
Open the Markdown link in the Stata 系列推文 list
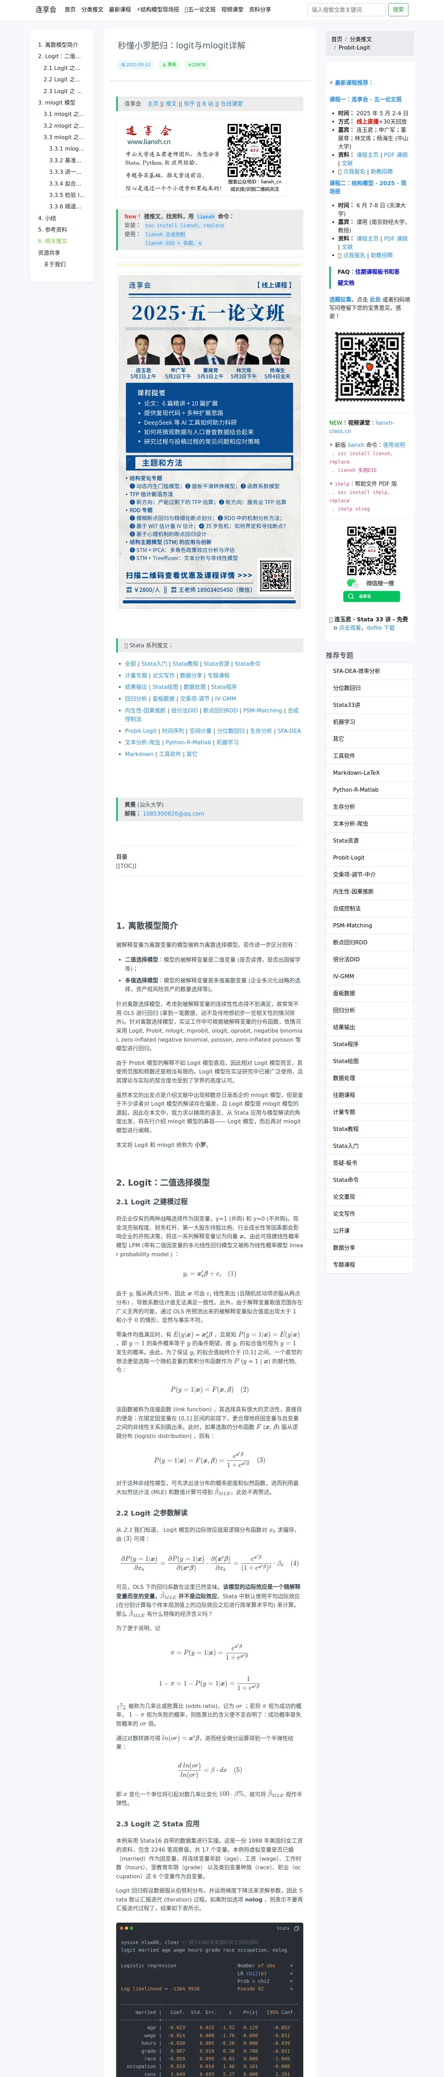tap(139, 754)
